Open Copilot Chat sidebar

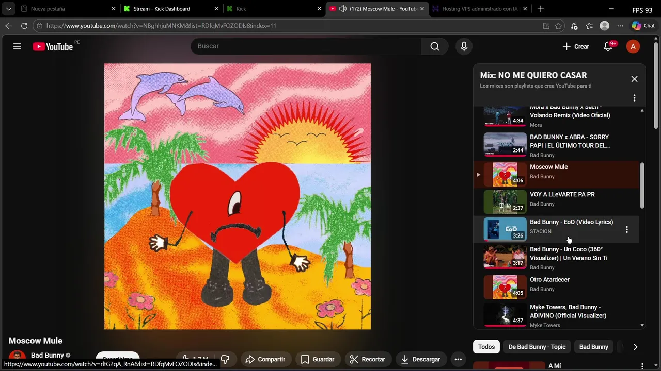[x=643, y=26]
